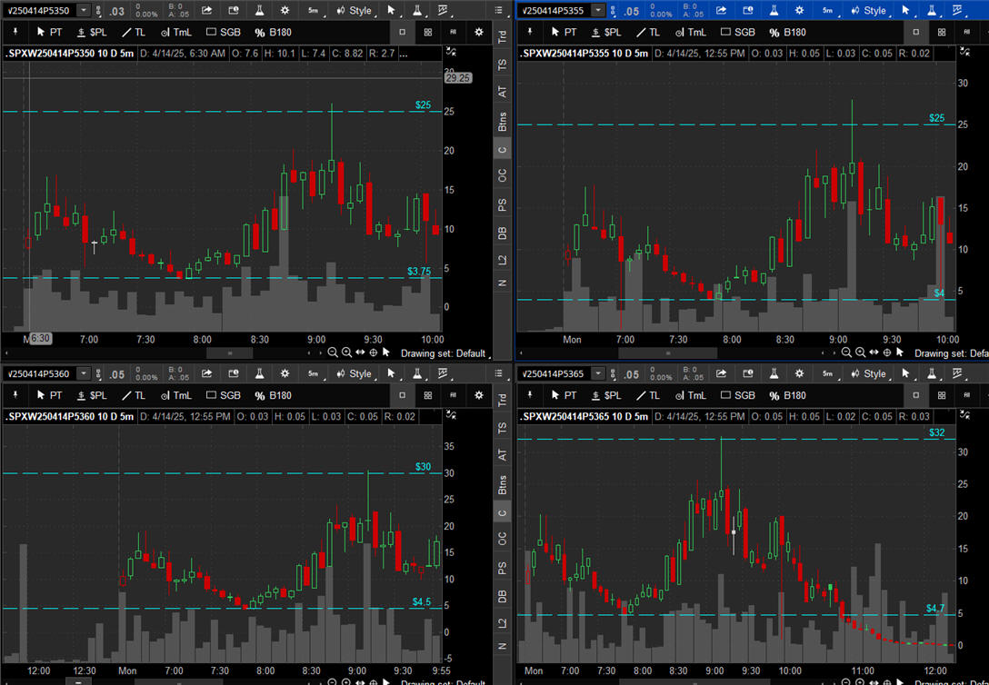This screenshot has height=685, width=989.
Task: Click share icon in P5365 chart toolbar
Action: [x=722, y=373]
